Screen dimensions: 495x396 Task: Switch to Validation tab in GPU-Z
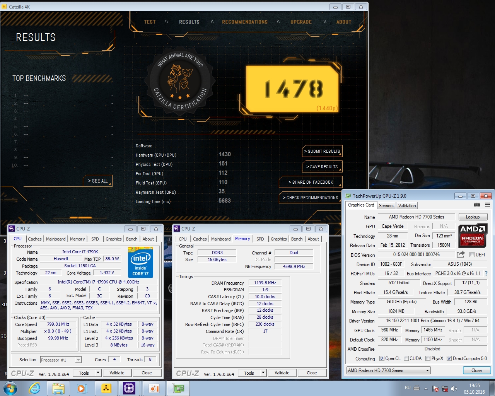point(407,206)
